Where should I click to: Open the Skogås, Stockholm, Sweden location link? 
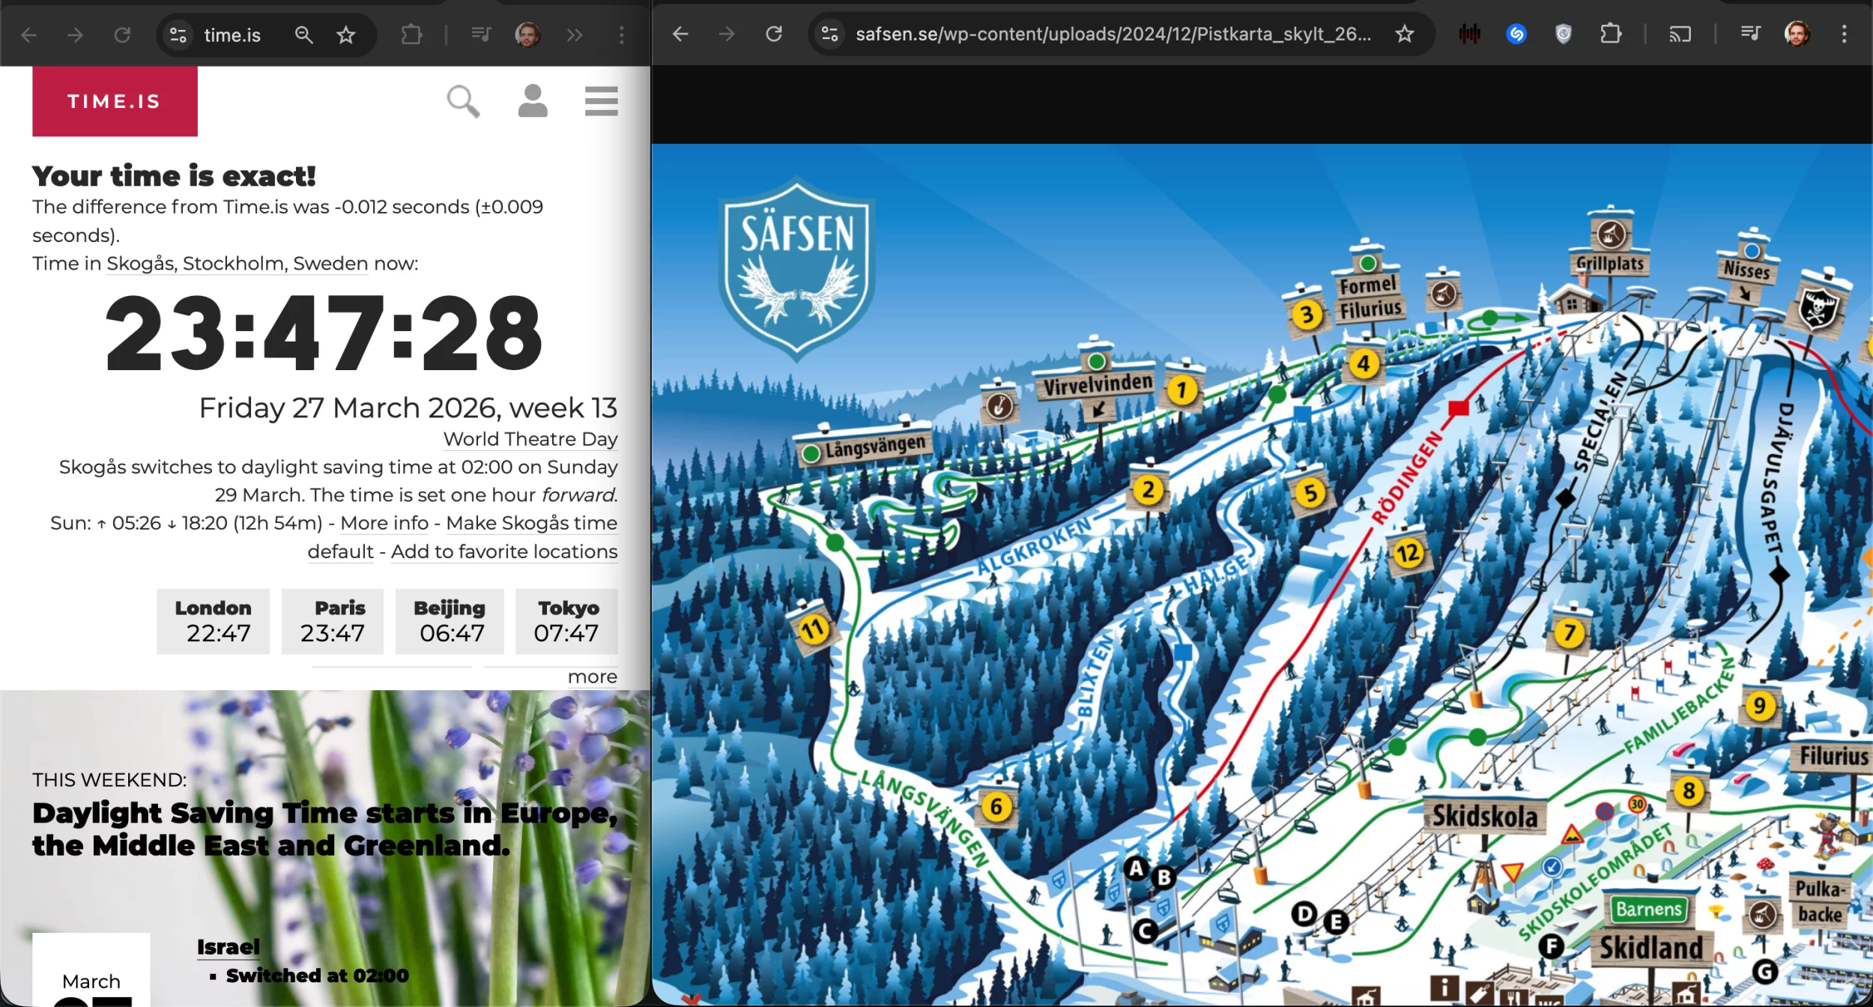pyautogui.click(x=237, y=264)
